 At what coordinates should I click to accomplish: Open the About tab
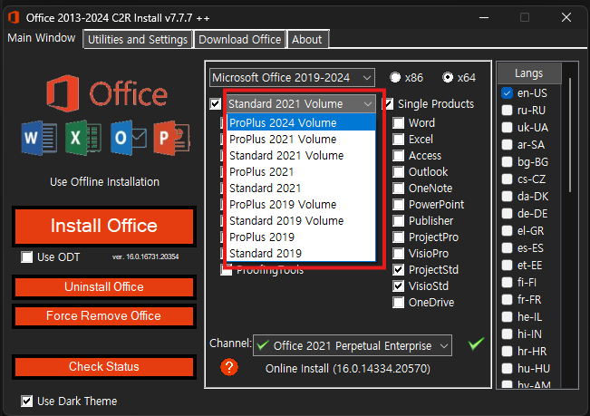[x=307, y=39]
